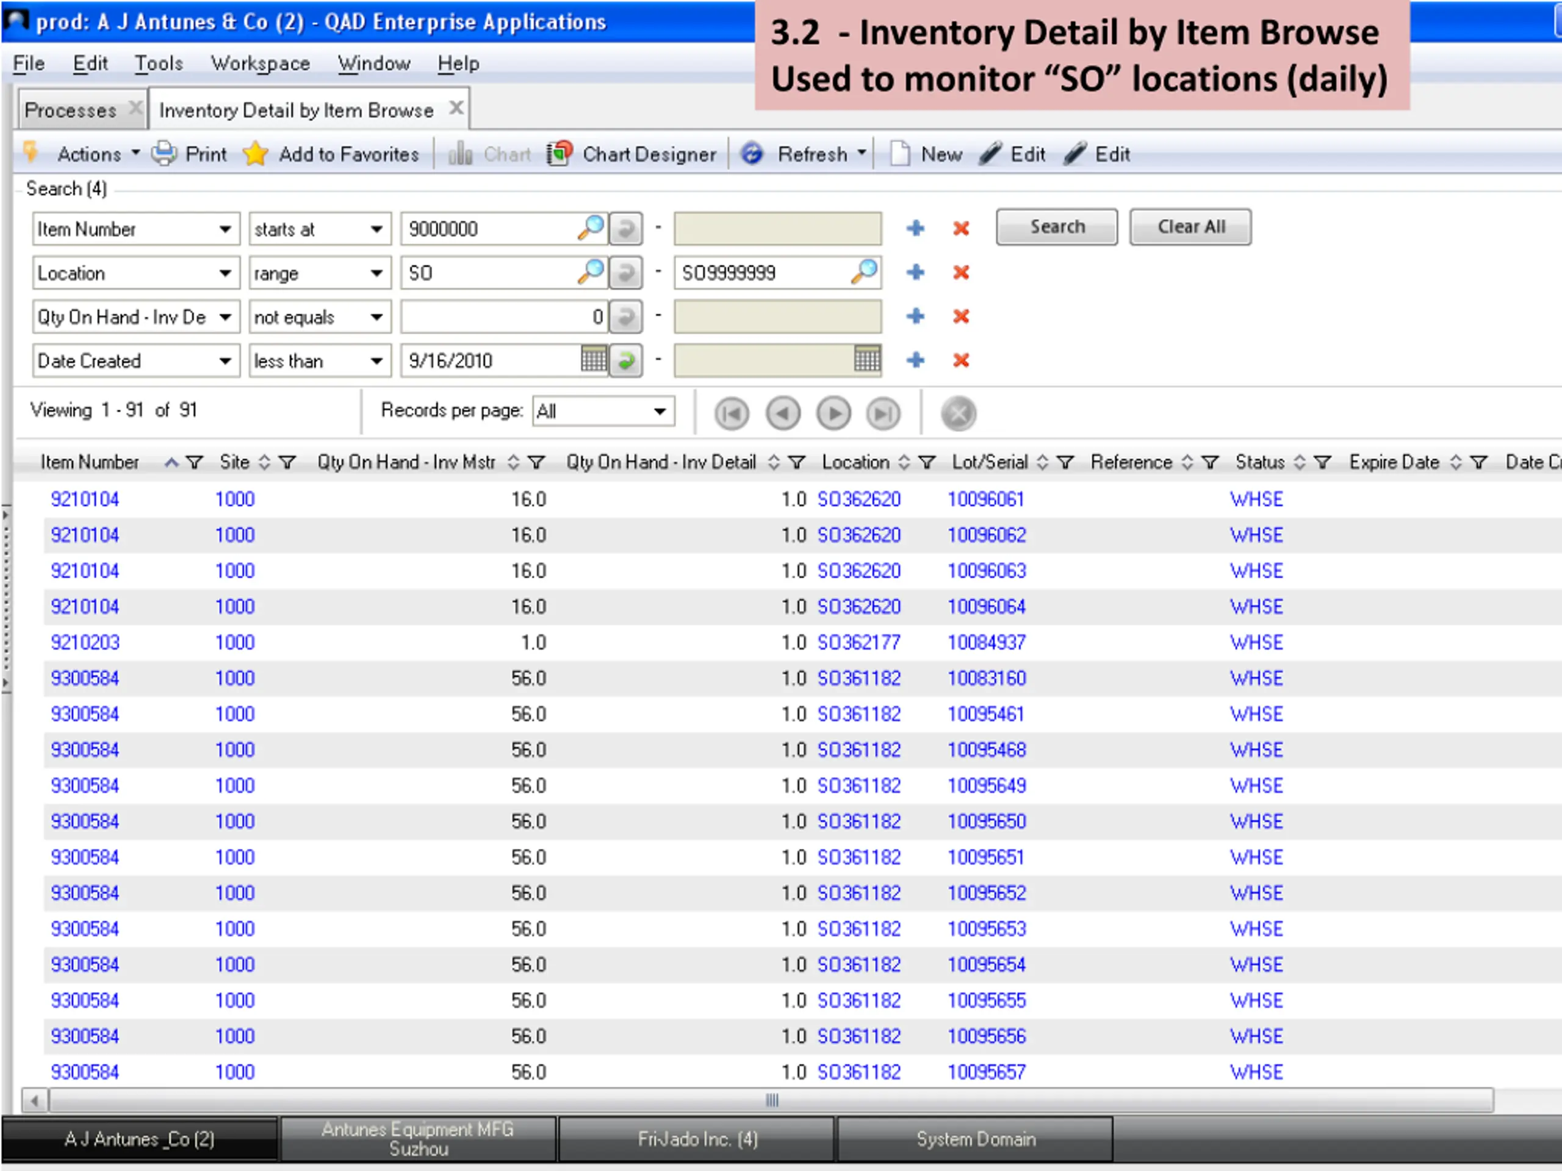This screenshot has height=1171, width=1562.
Task: Open the Item Number field dropdown
Action: coord(225,229)
